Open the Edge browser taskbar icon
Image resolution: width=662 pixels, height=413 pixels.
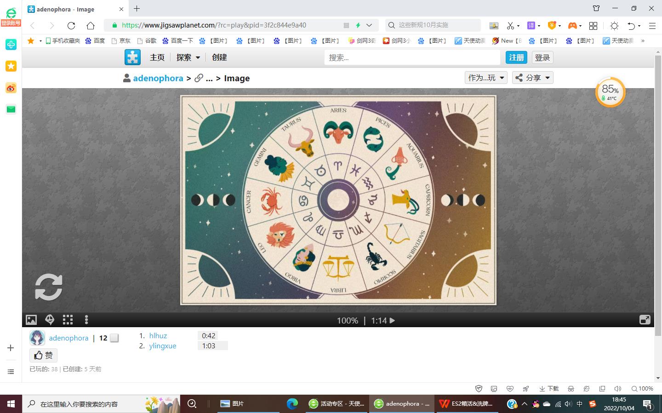pyautogui.click(x=292, y=404)
